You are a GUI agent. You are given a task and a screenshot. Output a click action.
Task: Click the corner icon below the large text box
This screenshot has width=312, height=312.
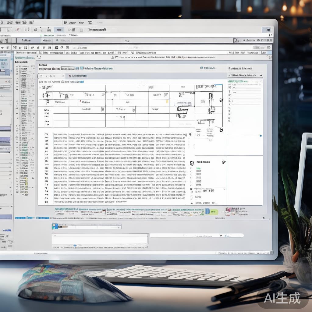tap(146, 247)
